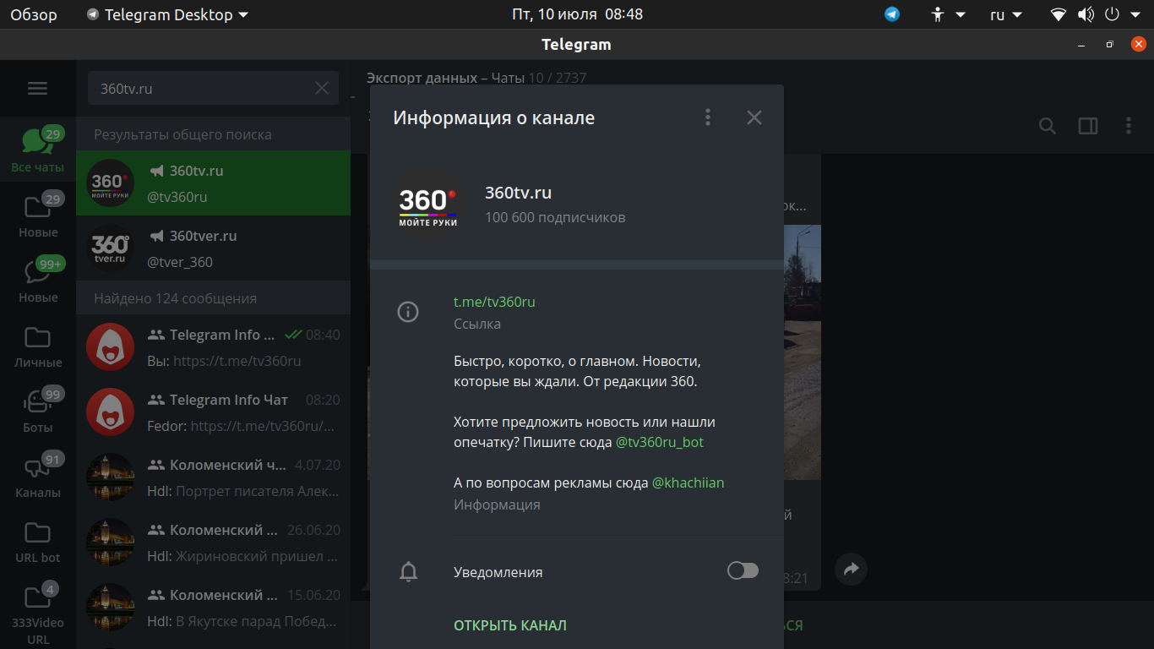Click the forward message arrow button
Viewport: 1154px width, 649px height.
click(x=851, y=569)
